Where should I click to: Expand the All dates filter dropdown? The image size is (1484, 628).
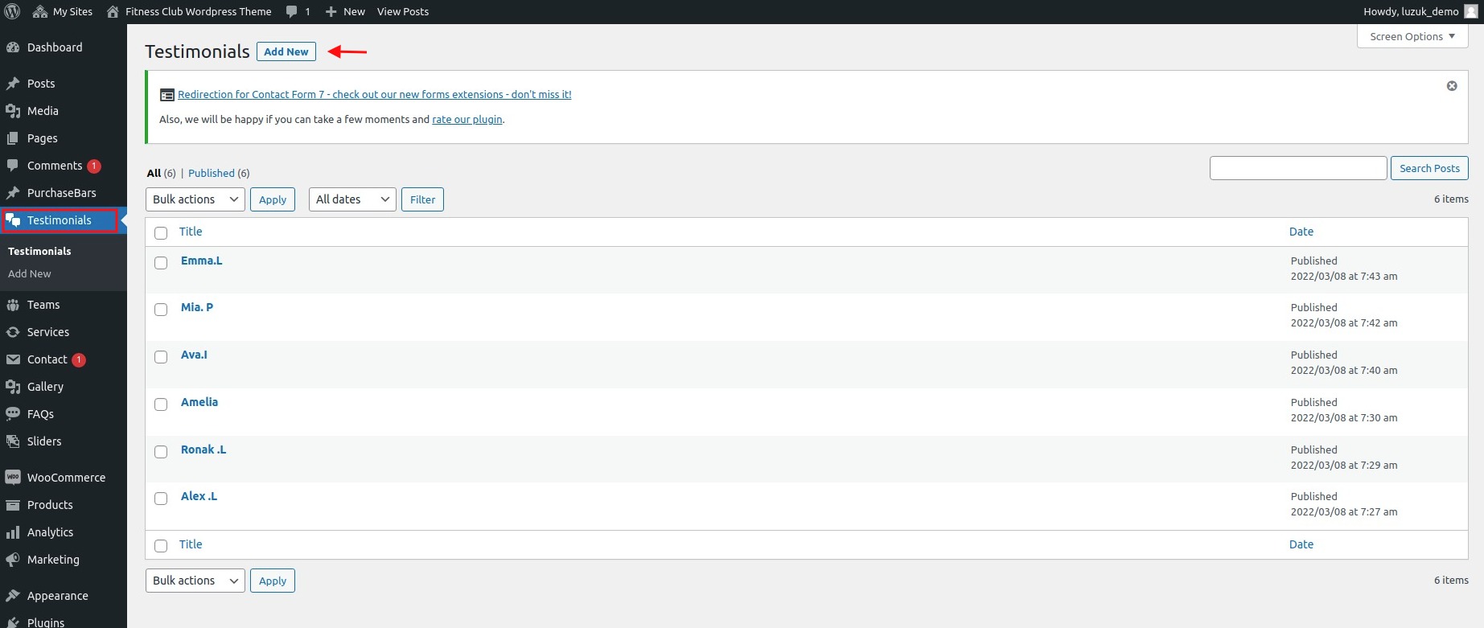pyautogui.click(x=352, y=199)
